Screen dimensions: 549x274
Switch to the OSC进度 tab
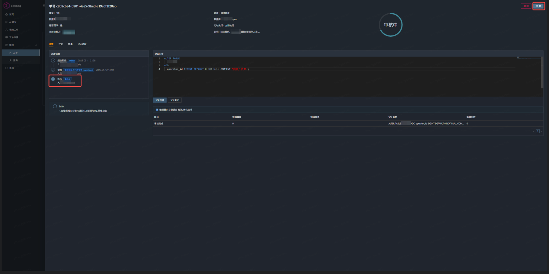coord(82,44)
